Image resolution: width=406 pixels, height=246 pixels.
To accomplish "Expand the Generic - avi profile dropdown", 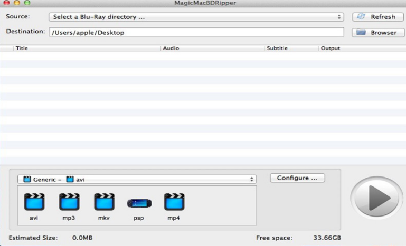I will coord(137,179).
